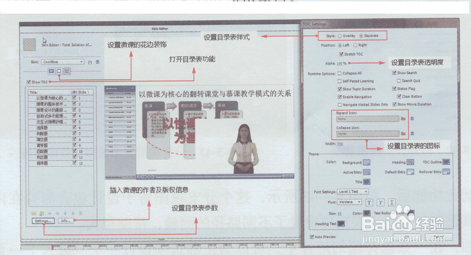Browse for Expand Icon with folder icon
471x255 pixels.
[403, 119]
